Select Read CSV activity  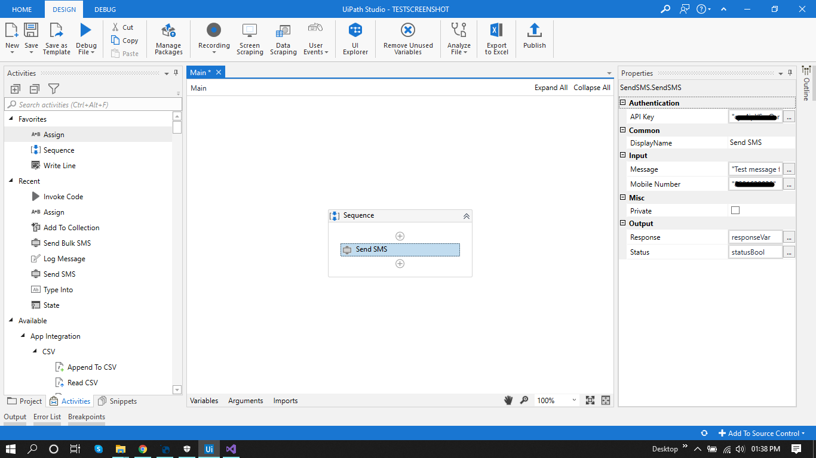(76, 383)
